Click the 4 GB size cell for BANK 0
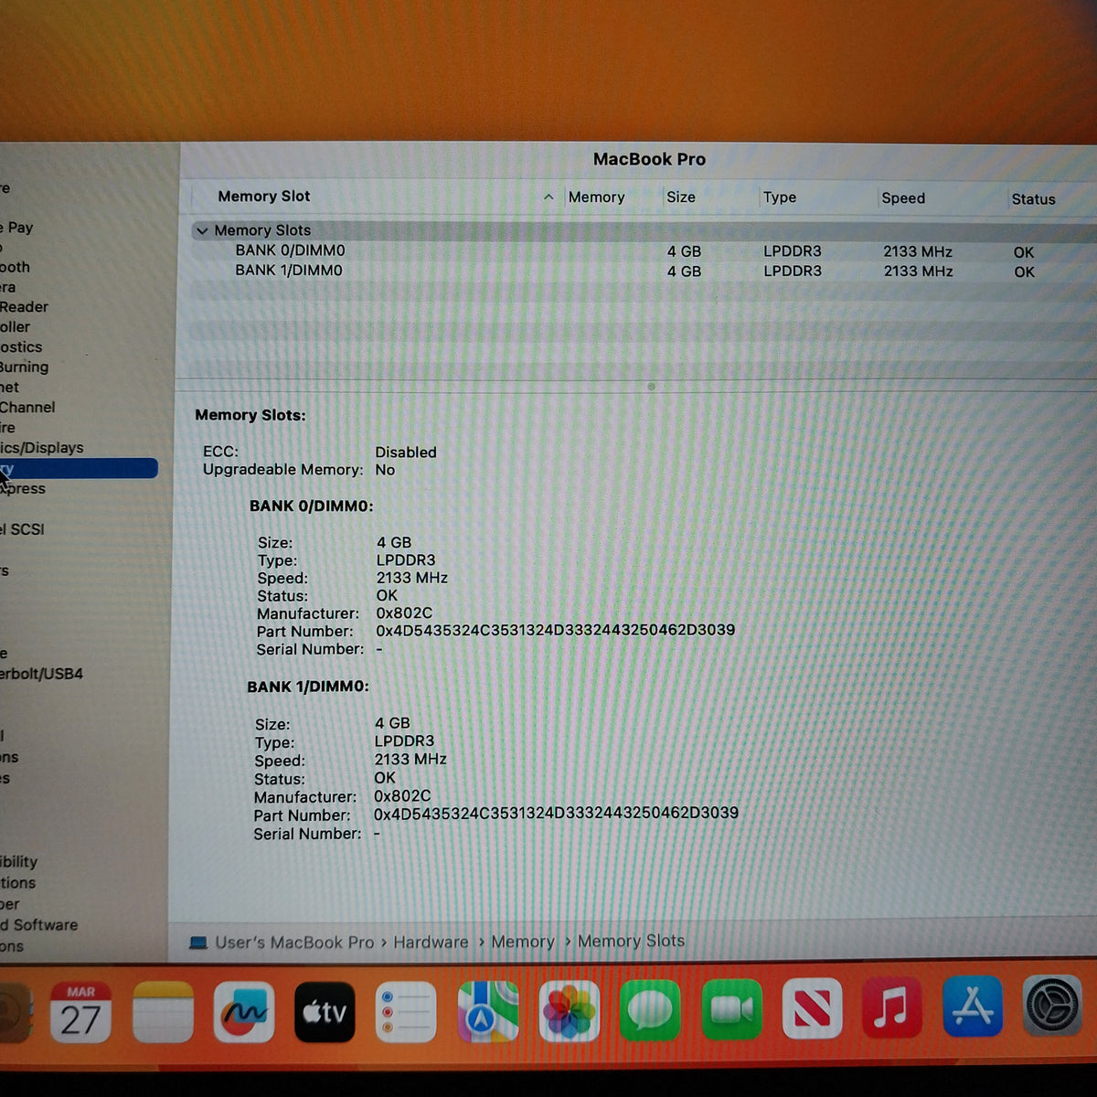Image resolution: width=1097 pixels, height=1097 pixels. (684, 251)
